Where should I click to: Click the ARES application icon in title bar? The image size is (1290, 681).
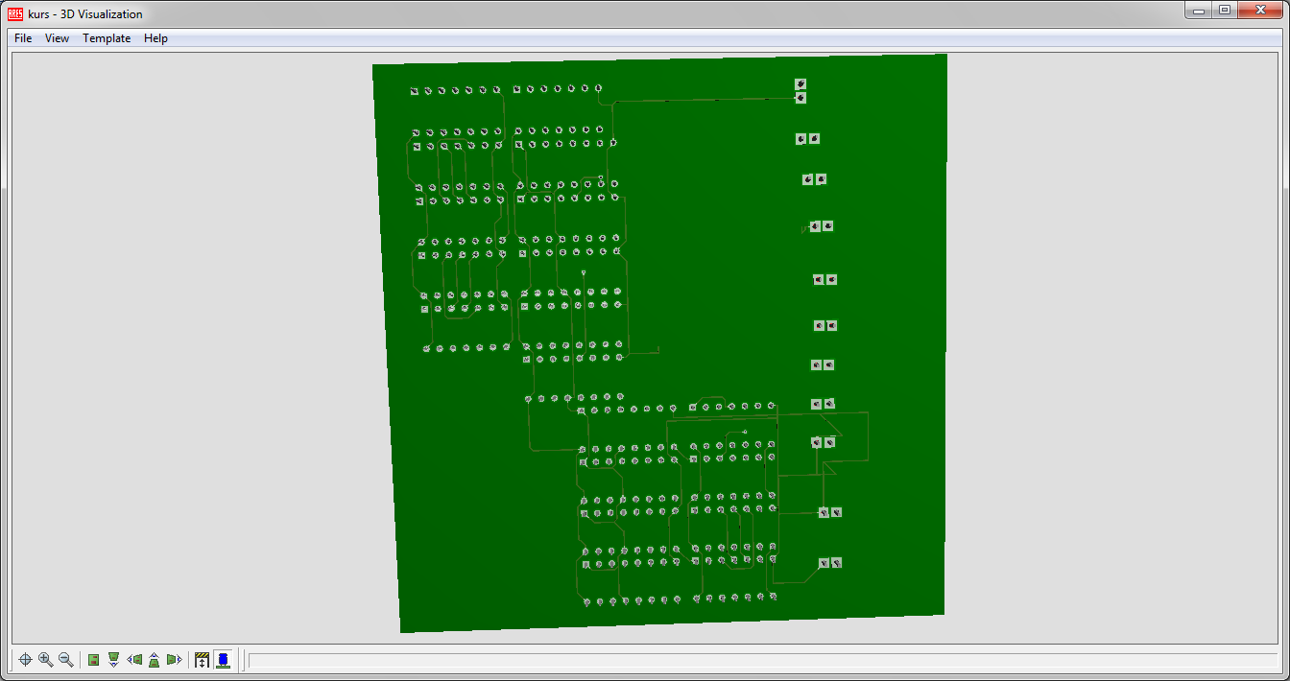(15, 13)
